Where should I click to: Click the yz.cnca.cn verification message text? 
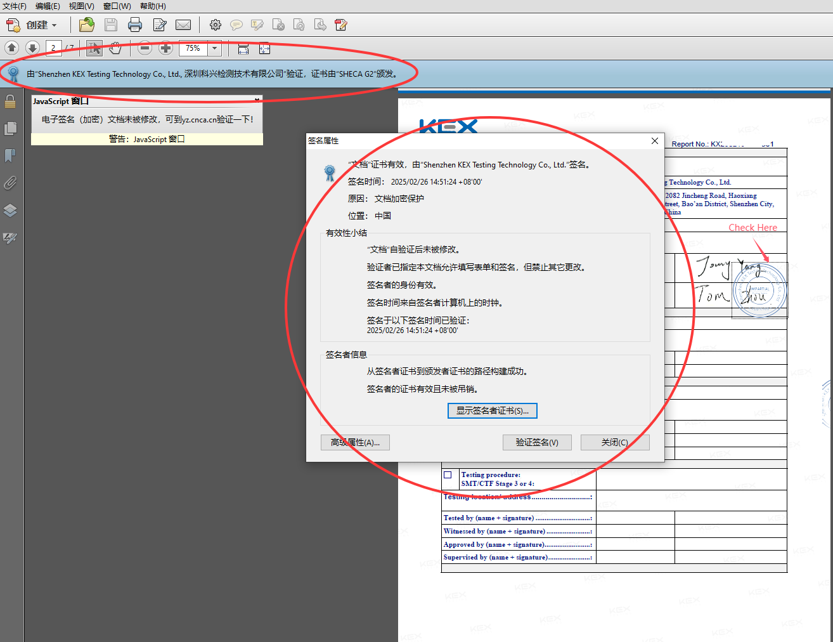148,119
